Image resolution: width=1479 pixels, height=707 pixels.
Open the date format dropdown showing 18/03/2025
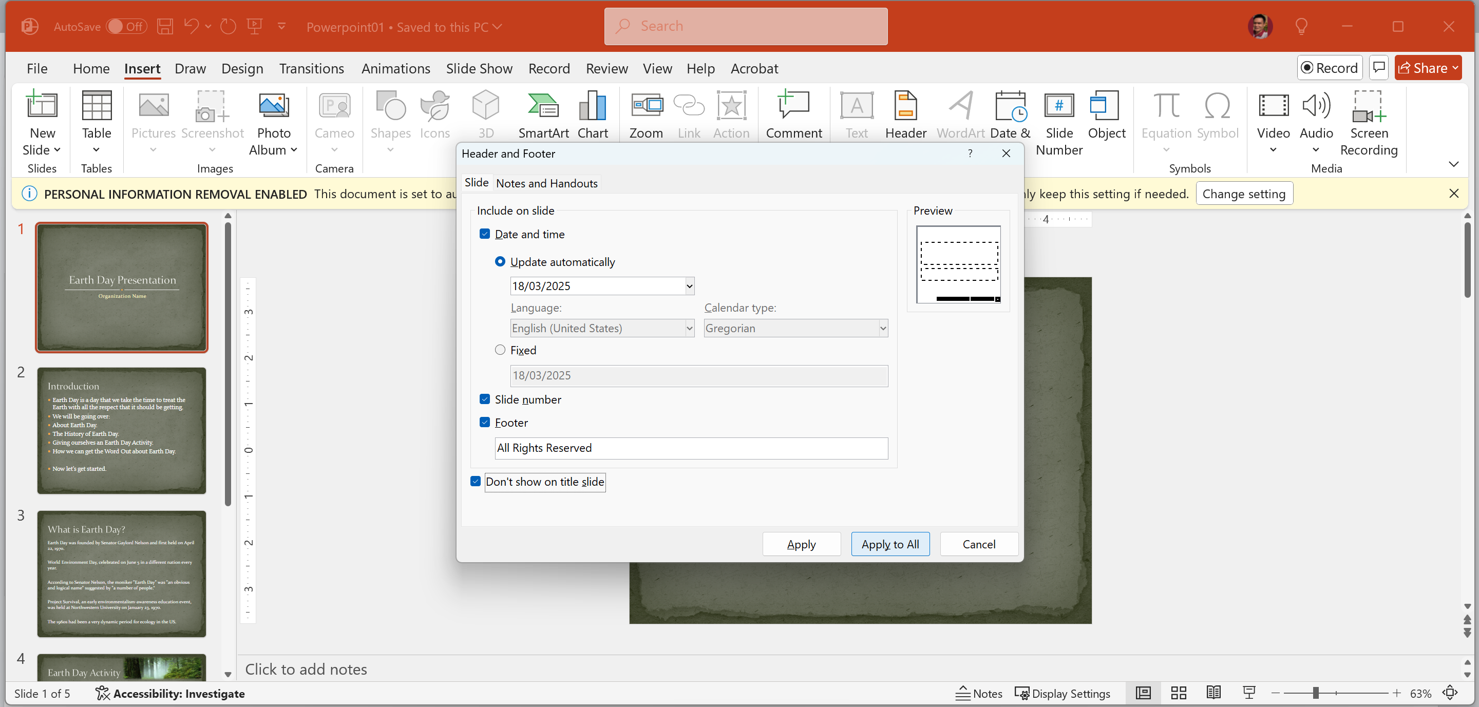point(689,286)
